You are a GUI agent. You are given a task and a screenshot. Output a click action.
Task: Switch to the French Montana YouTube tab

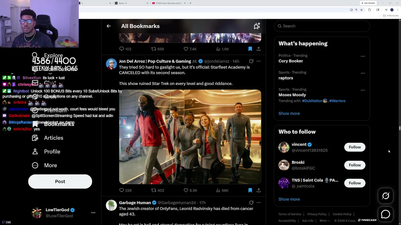tap(169, 3)
